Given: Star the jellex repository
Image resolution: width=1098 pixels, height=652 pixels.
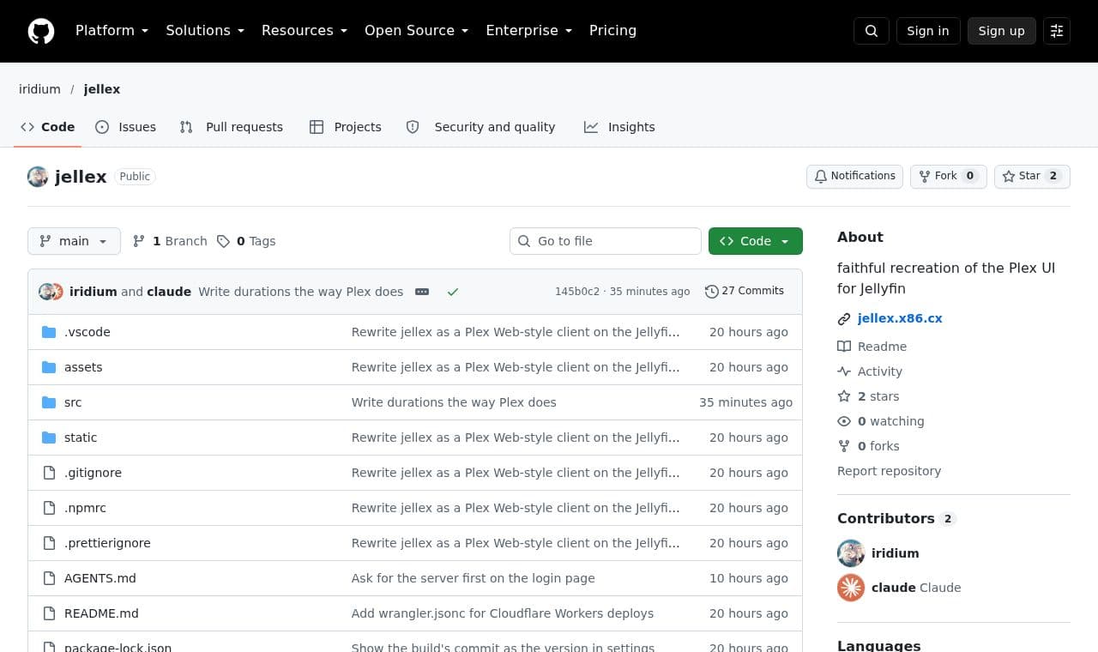Looking at the screenshot, I should tap(1032, 176).
